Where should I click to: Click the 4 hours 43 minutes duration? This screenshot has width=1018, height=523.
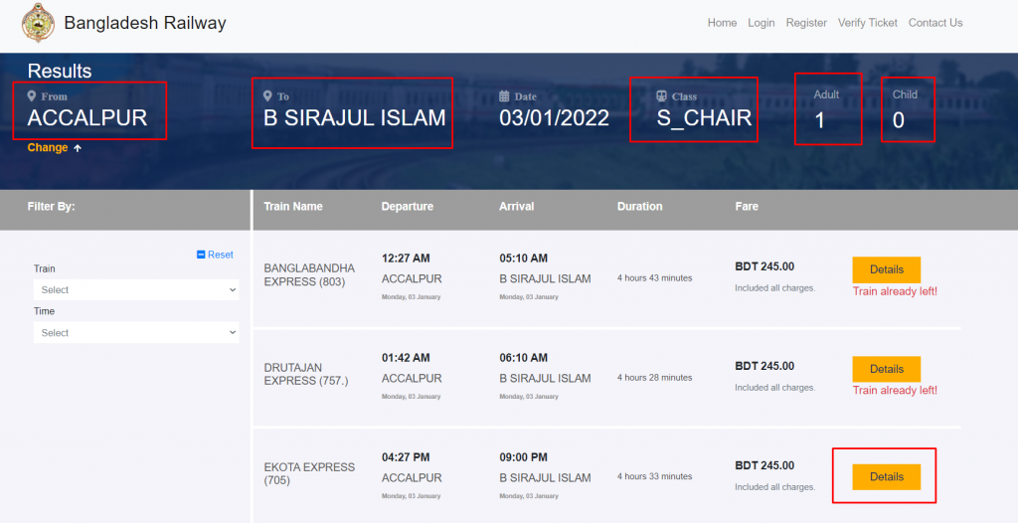point(654,278)
